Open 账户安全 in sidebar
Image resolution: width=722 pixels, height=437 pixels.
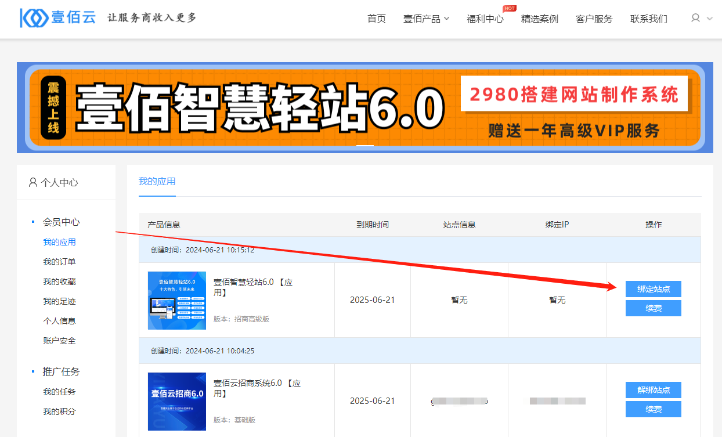59,340
